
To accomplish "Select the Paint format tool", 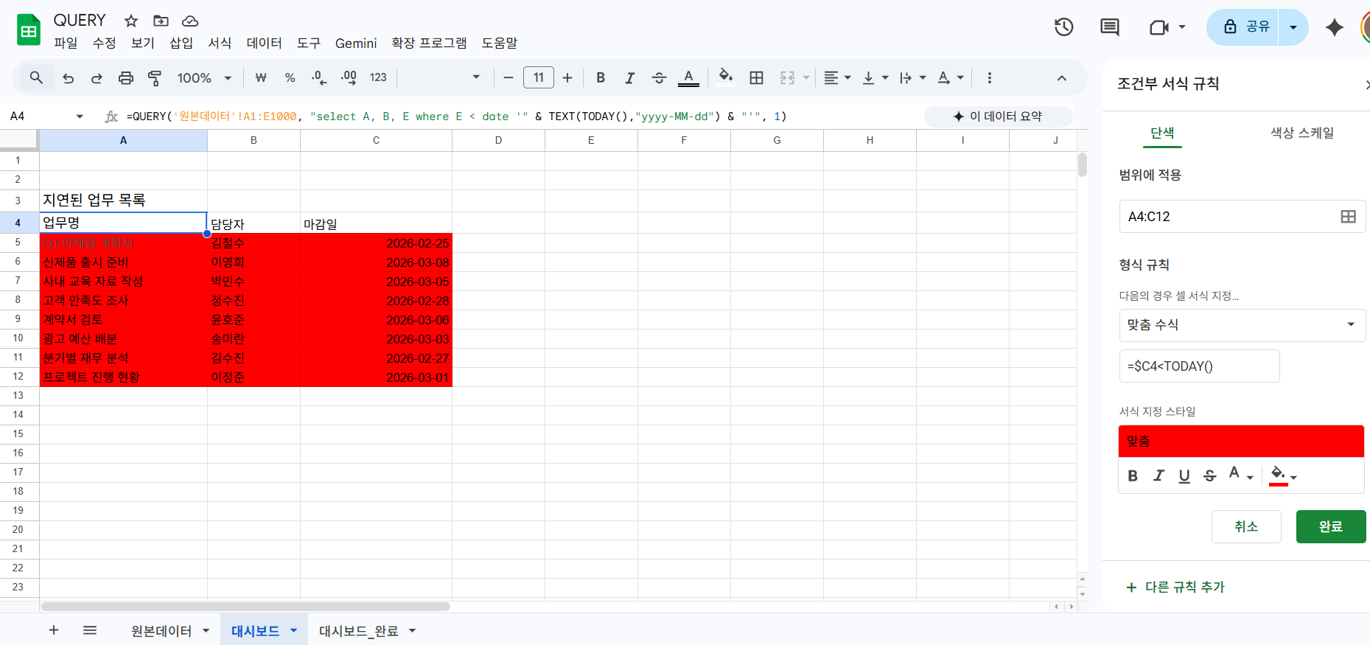I will coord(155,78).
